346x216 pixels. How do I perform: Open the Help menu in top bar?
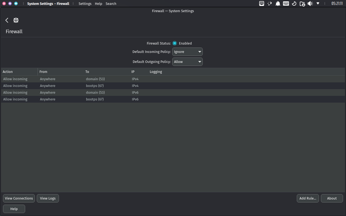(x=98, y=3)
